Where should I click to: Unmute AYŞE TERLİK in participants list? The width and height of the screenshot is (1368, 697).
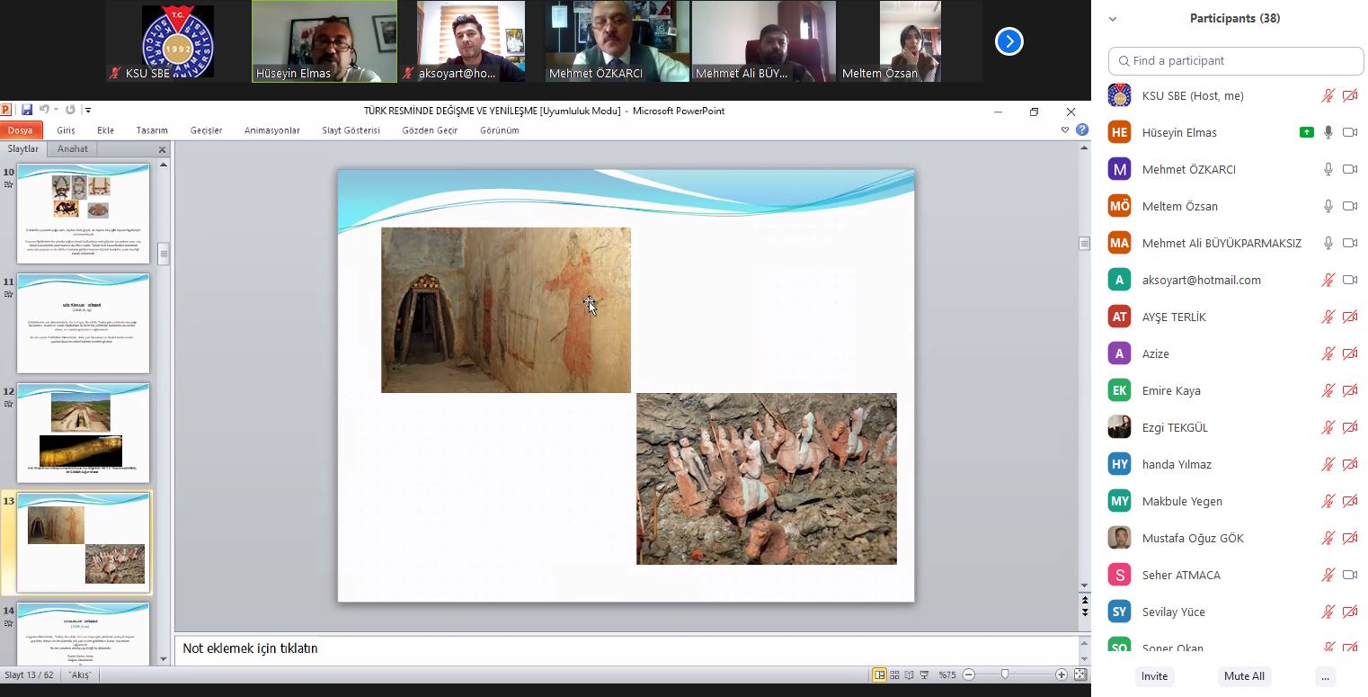(x=1328, y=317)
